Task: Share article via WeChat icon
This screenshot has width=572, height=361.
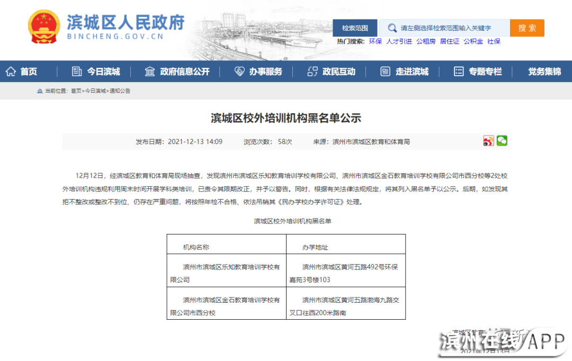Action: click(502, 141)
